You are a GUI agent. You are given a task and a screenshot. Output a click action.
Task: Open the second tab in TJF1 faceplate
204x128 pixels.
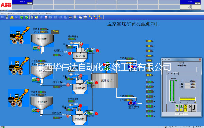176,74
